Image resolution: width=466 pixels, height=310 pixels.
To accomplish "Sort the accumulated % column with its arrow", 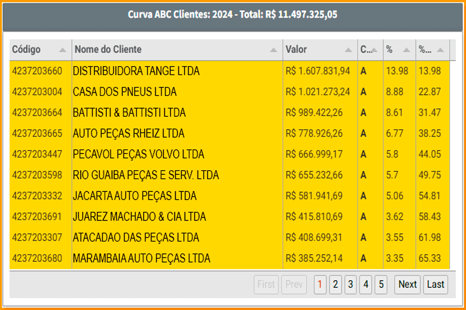I will pos(440,50).
